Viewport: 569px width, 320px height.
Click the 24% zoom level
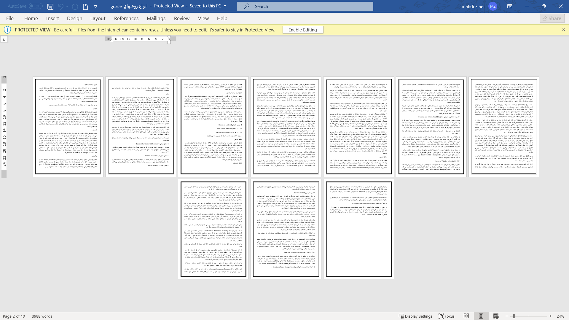click(560, 316)
